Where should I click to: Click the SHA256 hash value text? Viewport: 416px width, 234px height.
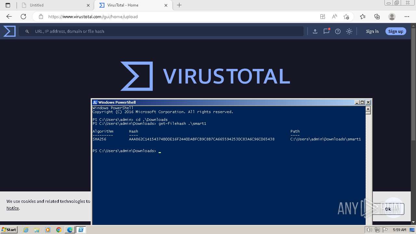pyautogui.click(x=202, y=139)
